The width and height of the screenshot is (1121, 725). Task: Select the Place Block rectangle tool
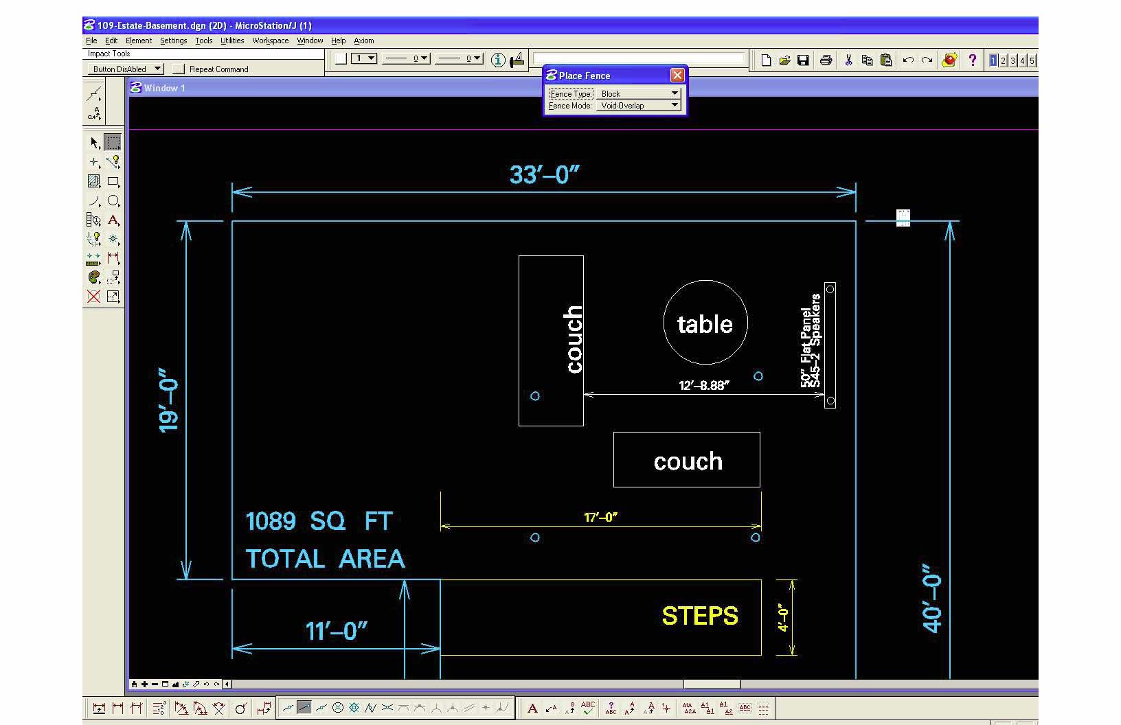[x=113, y=181]
